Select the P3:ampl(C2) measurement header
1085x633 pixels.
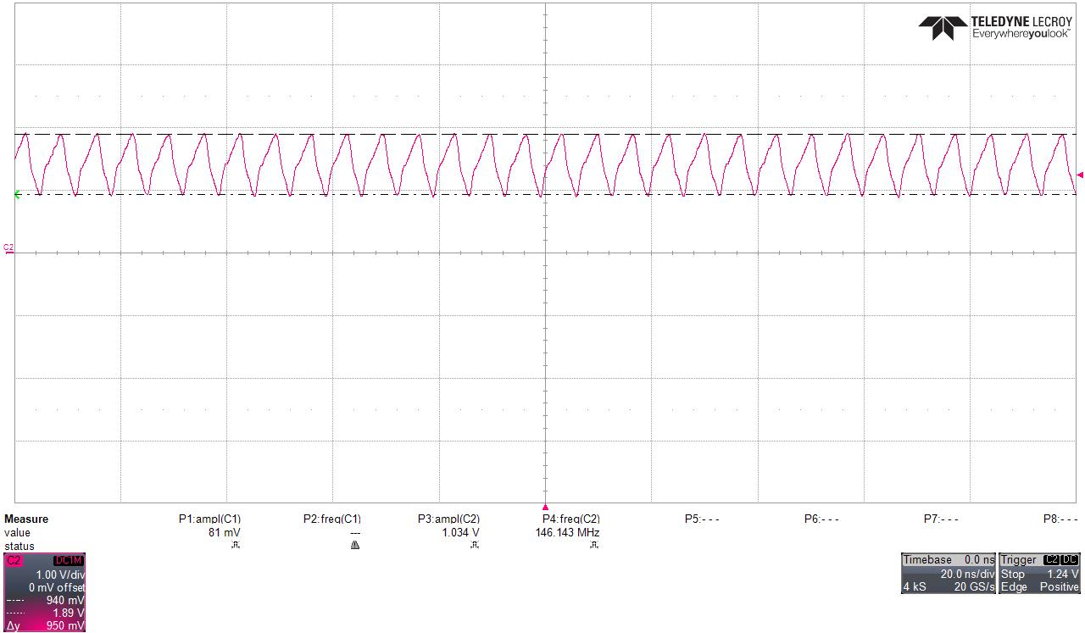[448, 519]
